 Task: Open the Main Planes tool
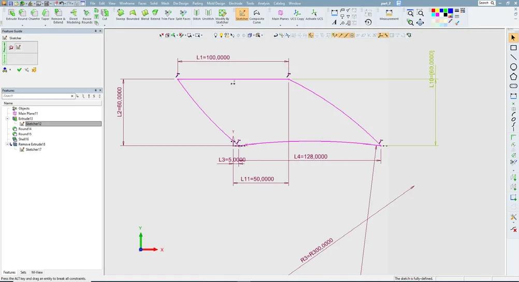(280, 15)
